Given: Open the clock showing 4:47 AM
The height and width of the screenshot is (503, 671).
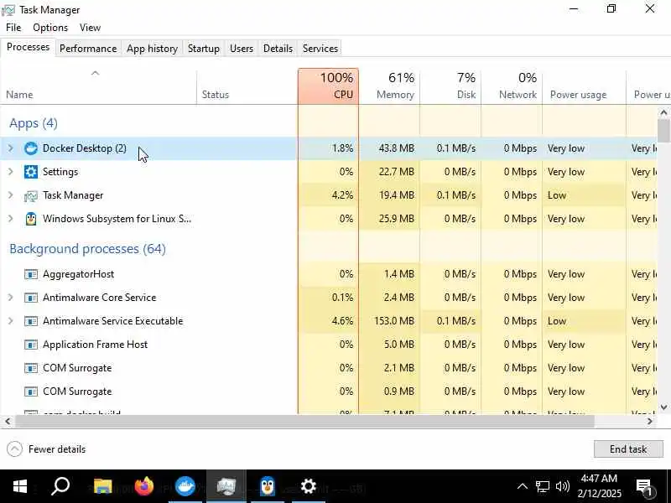Looking at the screenshot, I should tap(599, 486).
